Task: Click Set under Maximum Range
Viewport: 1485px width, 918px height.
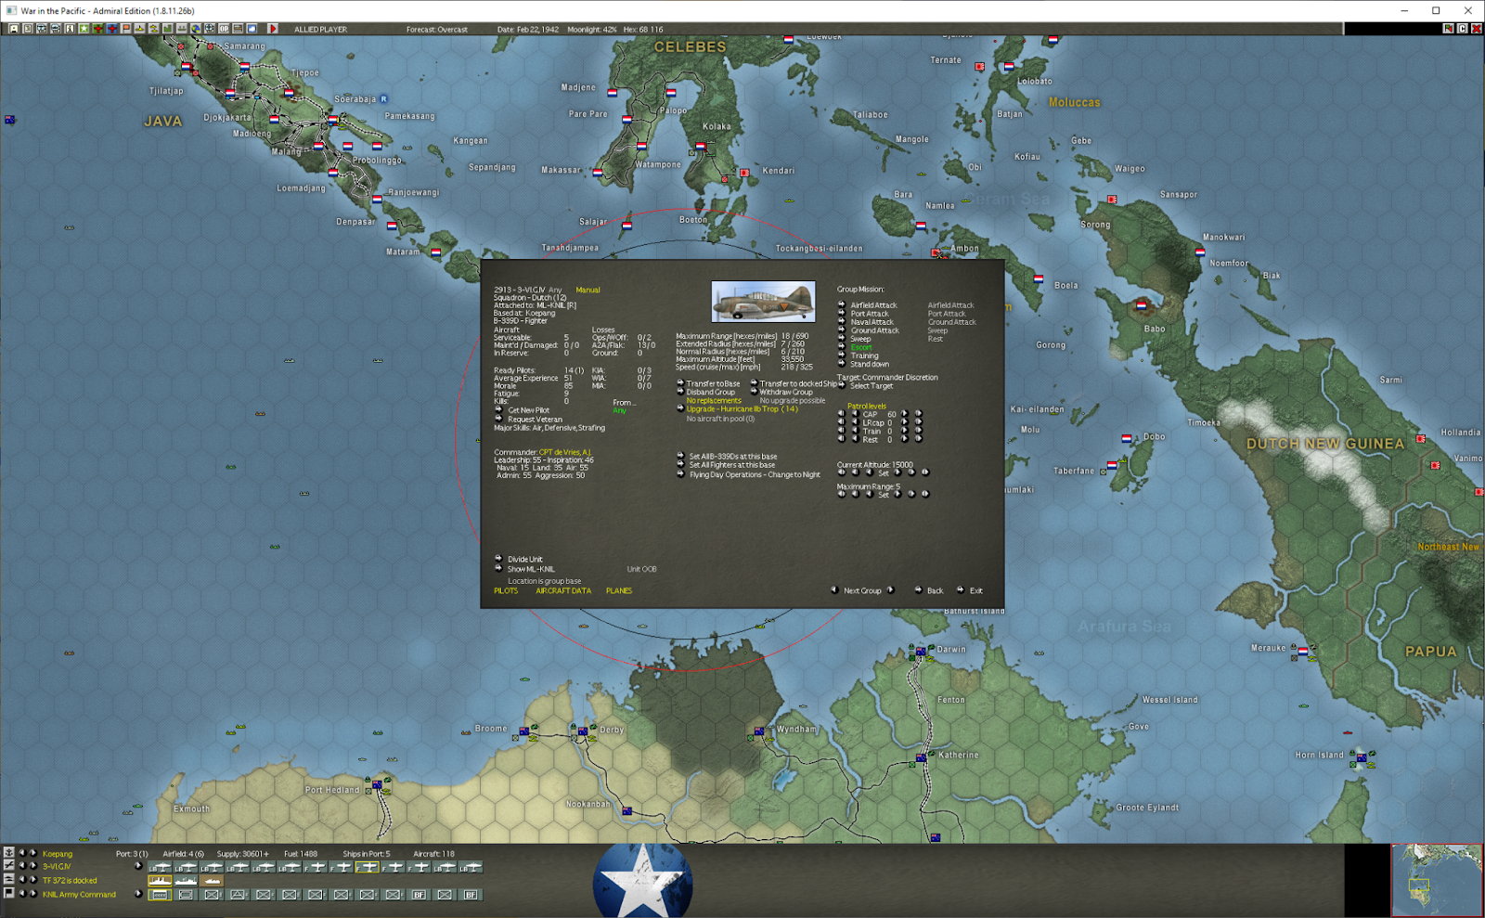Action: pyautogui.click(x=883, y=495)
